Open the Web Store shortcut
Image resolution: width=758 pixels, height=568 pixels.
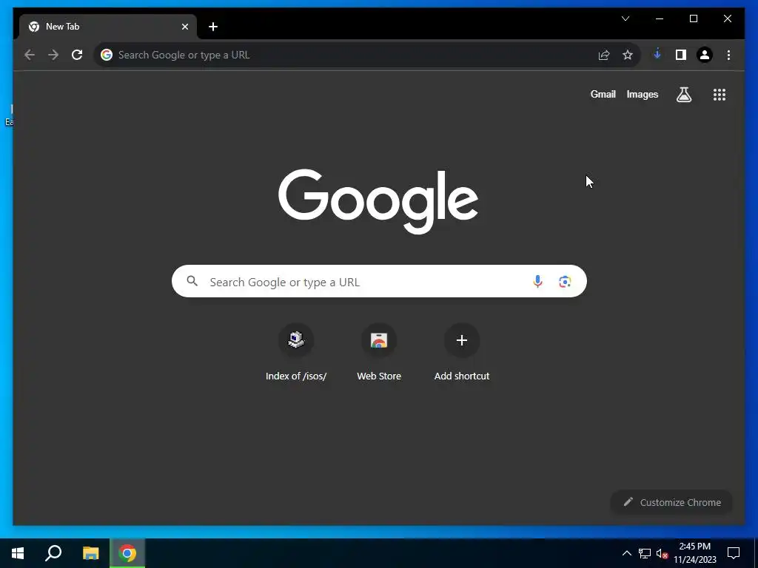pyautogui.click(x=379, y=353)
